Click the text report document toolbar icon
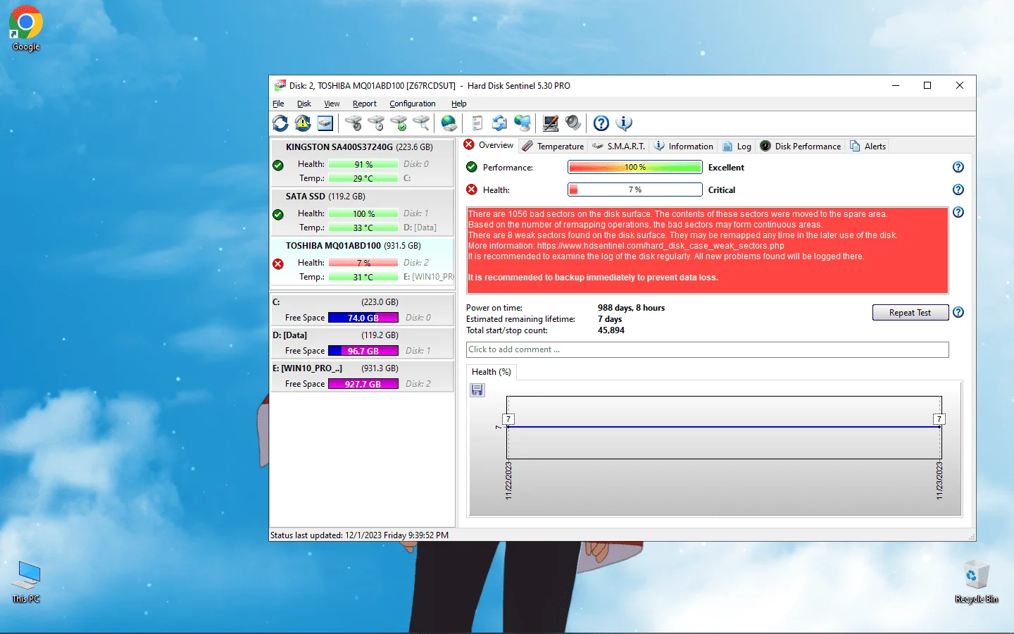 [477, 123]
